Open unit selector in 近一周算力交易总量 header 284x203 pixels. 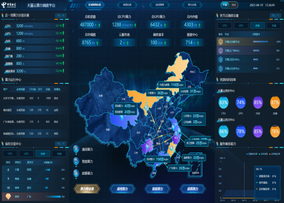60,15
